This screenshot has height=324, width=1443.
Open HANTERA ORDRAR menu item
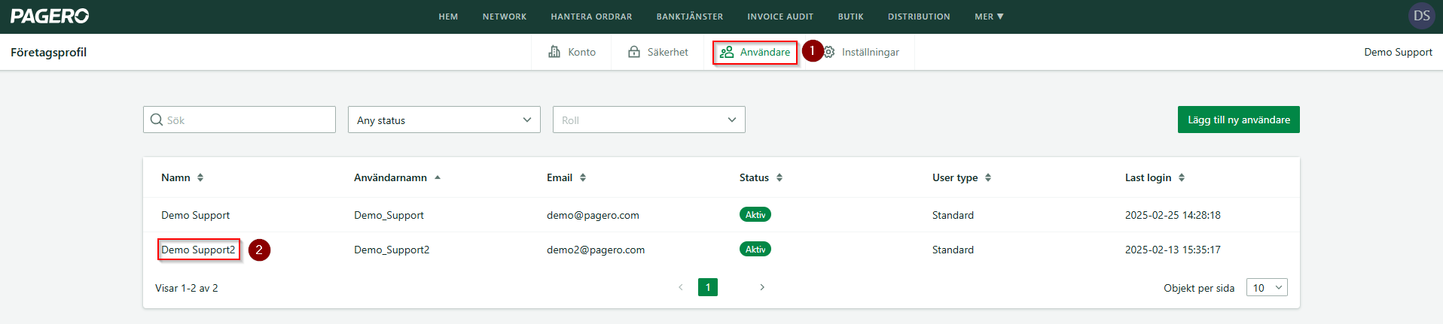tap(591, 17)
